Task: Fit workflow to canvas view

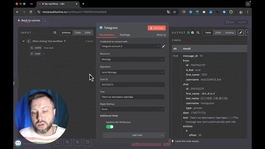Action: pyautogui.click(x=58, y=142)
